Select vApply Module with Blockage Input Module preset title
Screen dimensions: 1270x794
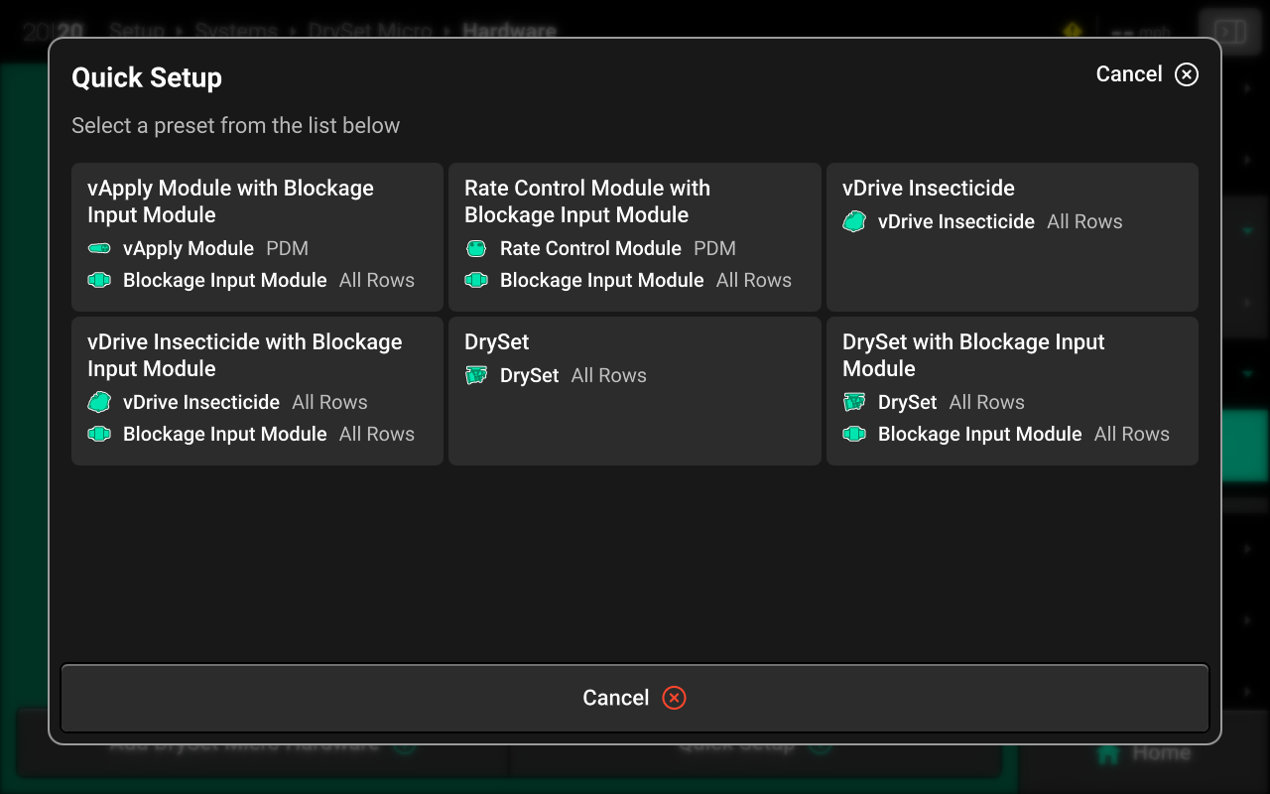(x=230, y=201)
